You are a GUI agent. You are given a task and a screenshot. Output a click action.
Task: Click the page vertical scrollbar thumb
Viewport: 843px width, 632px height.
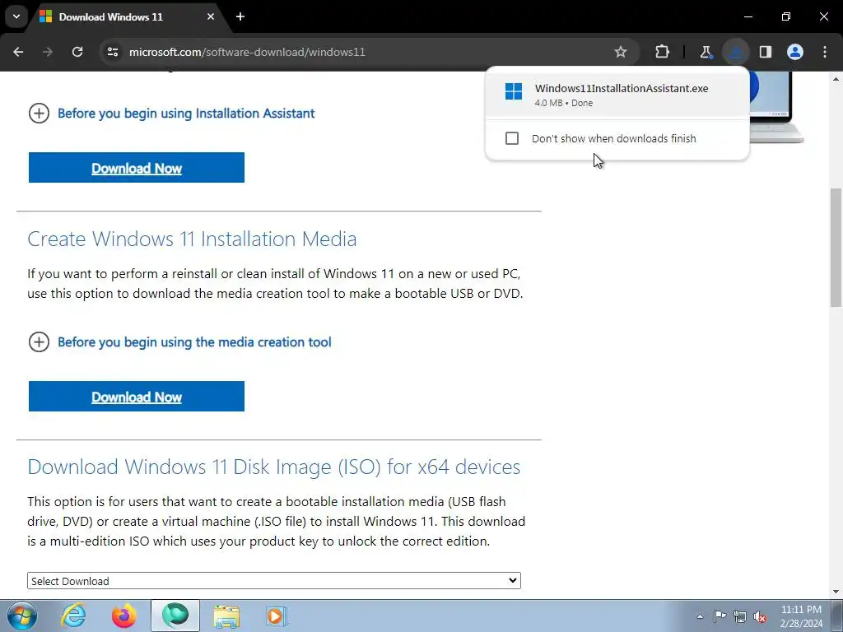click(x=836, y=247)
